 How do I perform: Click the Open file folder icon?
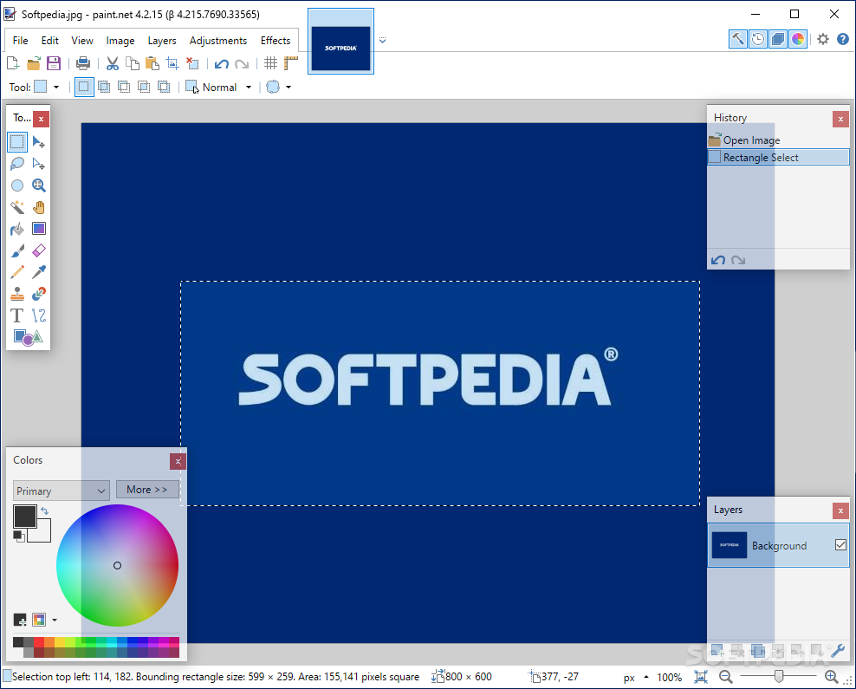(x=33, y=63)
